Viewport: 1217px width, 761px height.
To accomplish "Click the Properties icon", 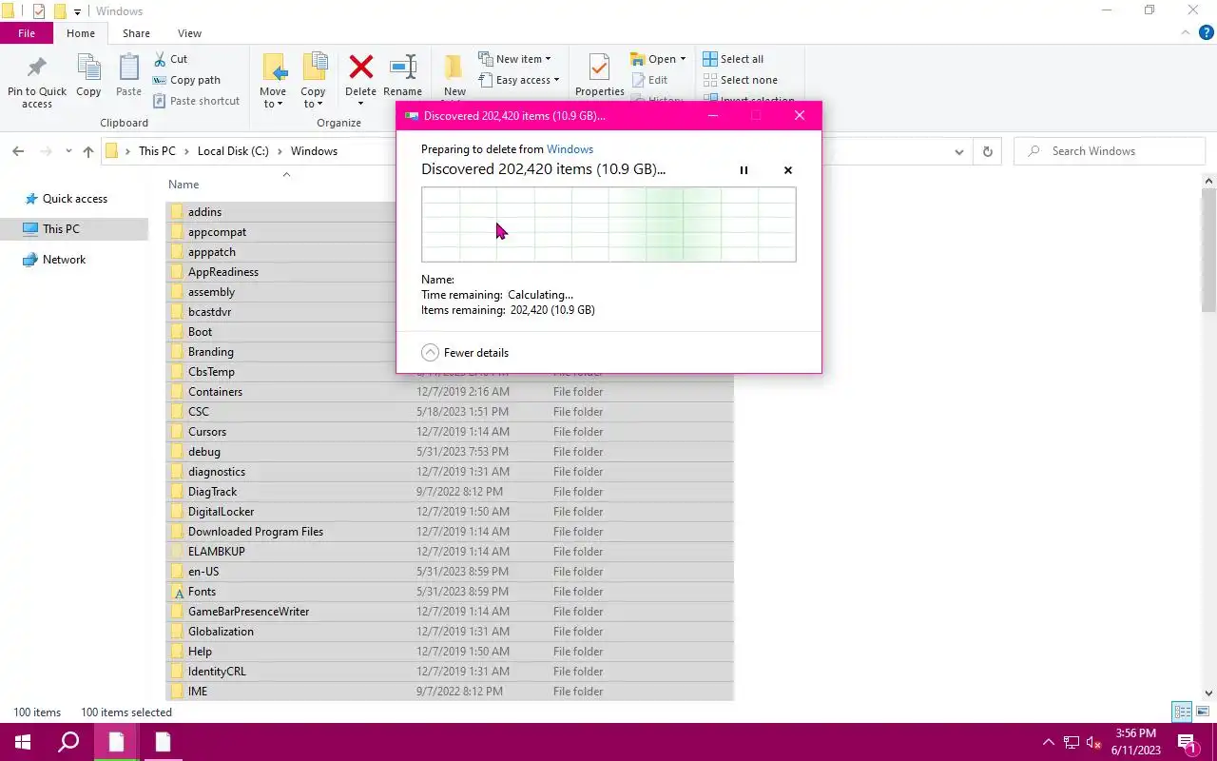I will [x=599, y=68].
